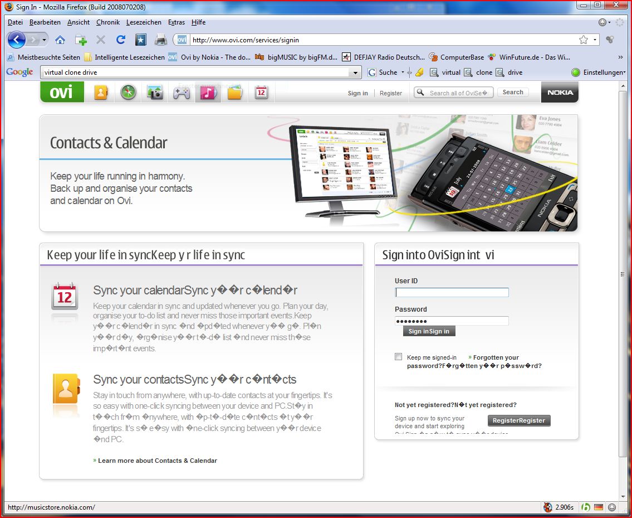Open Ovi Maps compass icon

click(128, 93)
